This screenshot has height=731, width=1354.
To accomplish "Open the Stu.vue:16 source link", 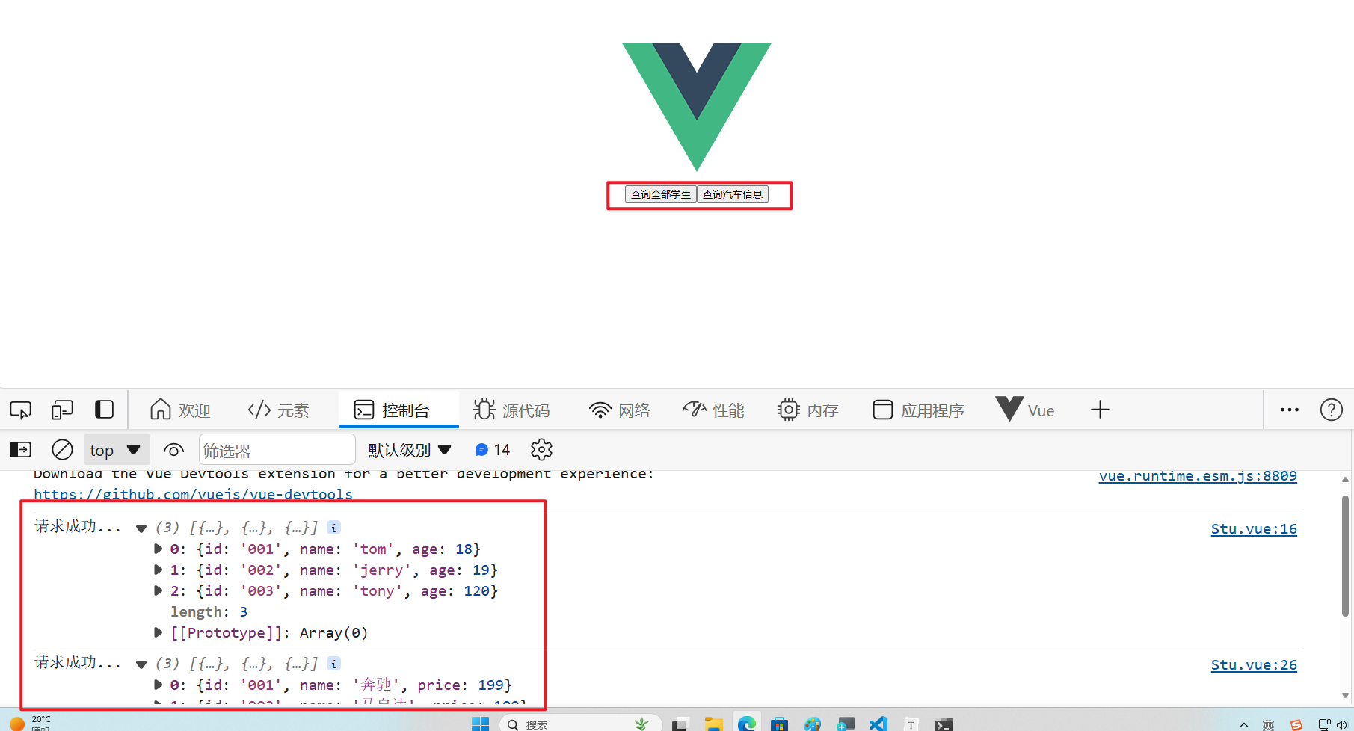I will (1253, 529).
